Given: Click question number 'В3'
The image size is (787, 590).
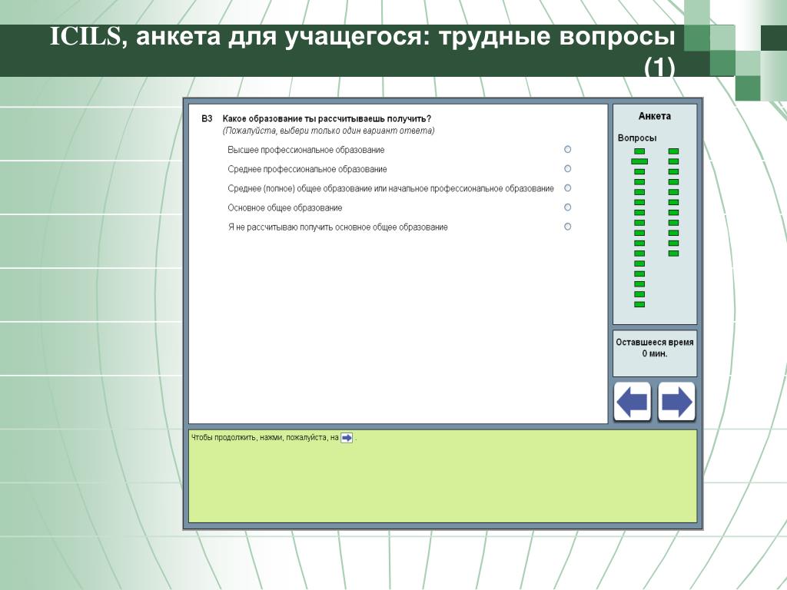Looking at the screenshot, I should coord(207,119).
